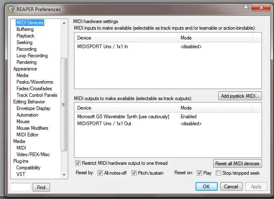Image resolution: width=274 pixels, height=199 pixels.
Task: Select Mouse Modifiers page
Action: [32, 128]
